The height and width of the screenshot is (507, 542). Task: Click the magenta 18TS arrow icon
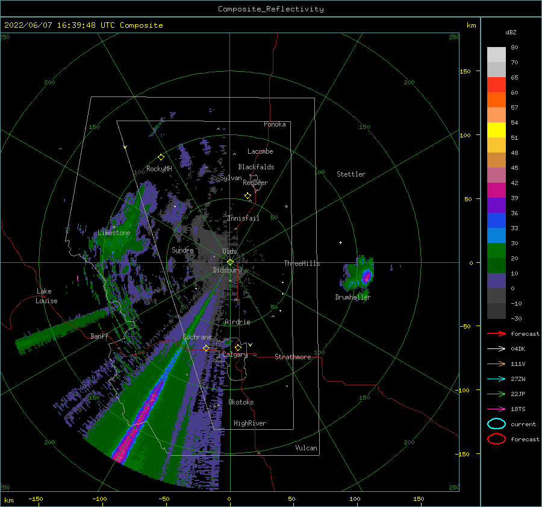[x=496, y=409]
